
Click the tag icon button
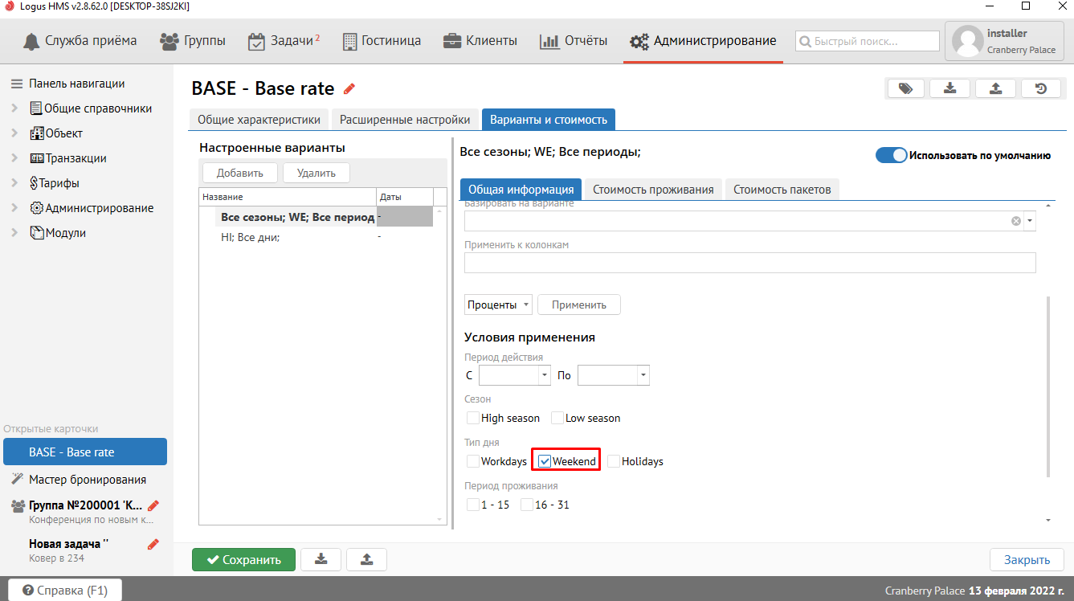point(905,88)
